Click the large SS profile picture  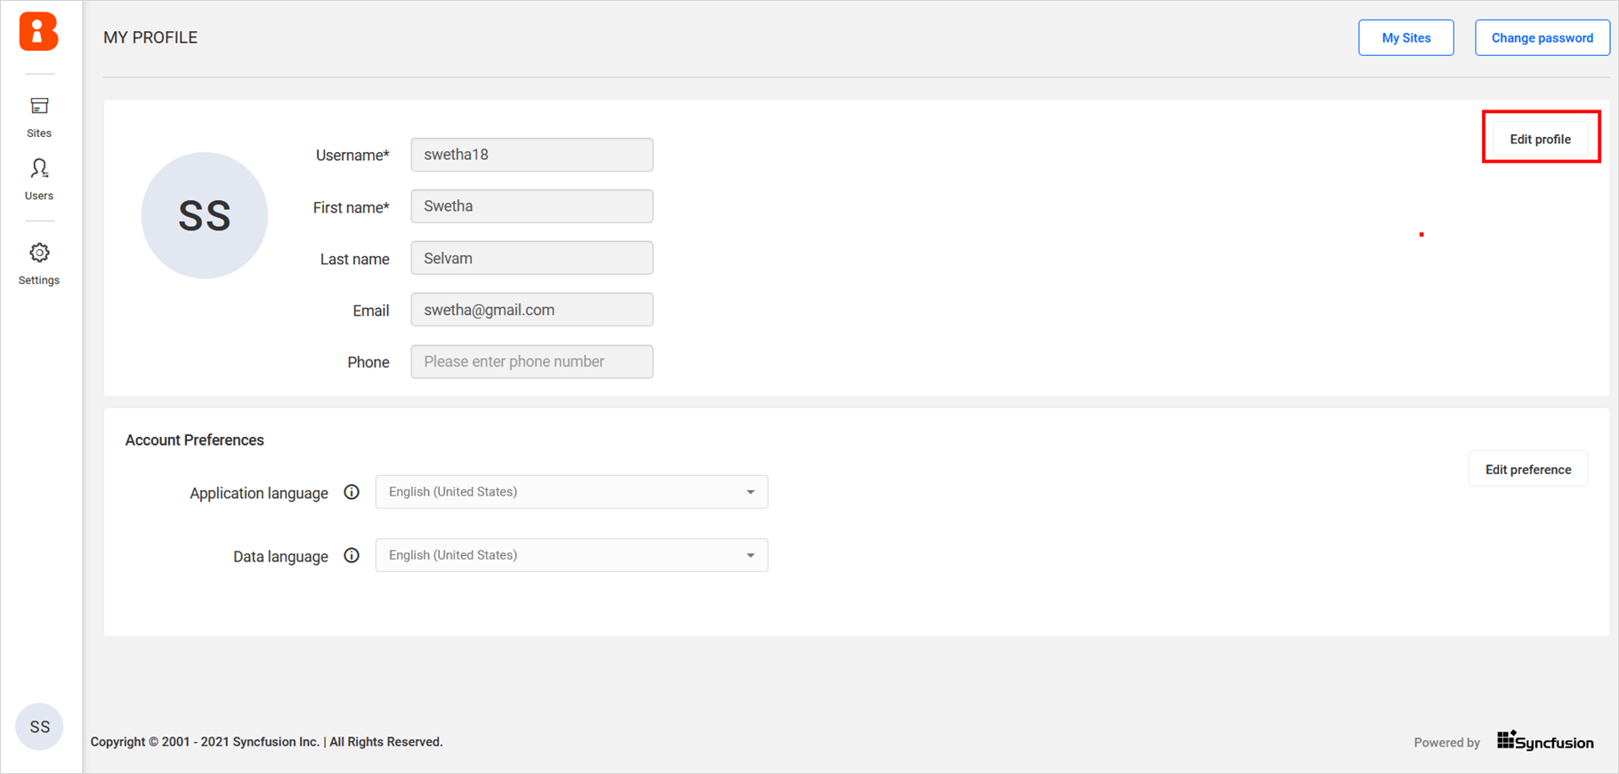pos(205,215)
